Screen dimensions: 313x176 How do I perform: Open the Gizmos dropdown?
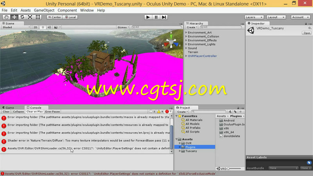point(123,27)
